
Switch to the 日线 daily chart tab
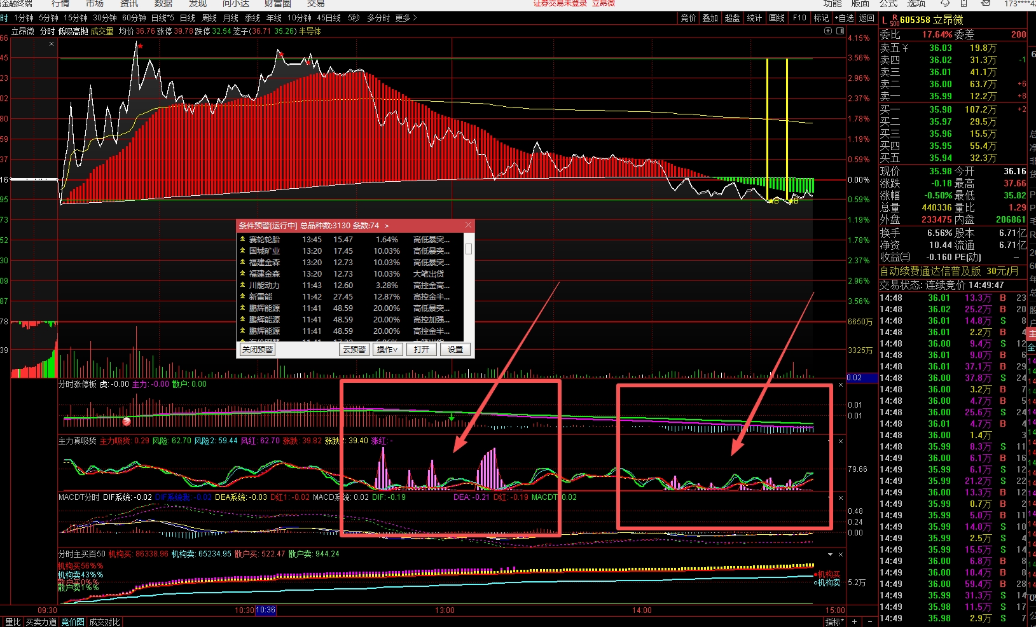point(187,18)
